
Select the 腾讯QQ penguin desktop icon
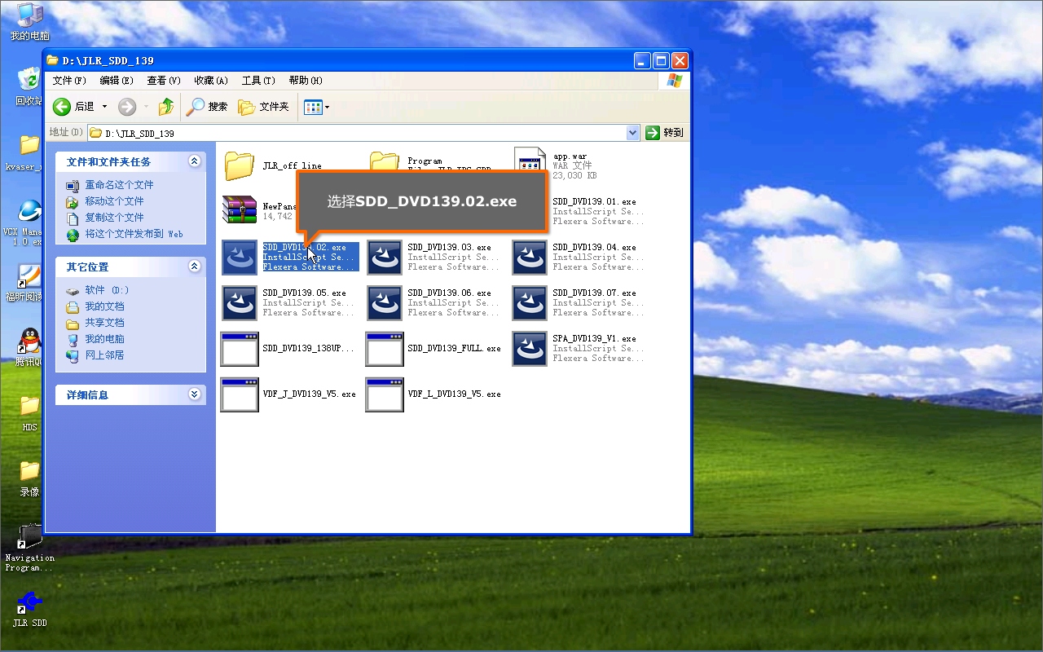[x=29, y=341]
